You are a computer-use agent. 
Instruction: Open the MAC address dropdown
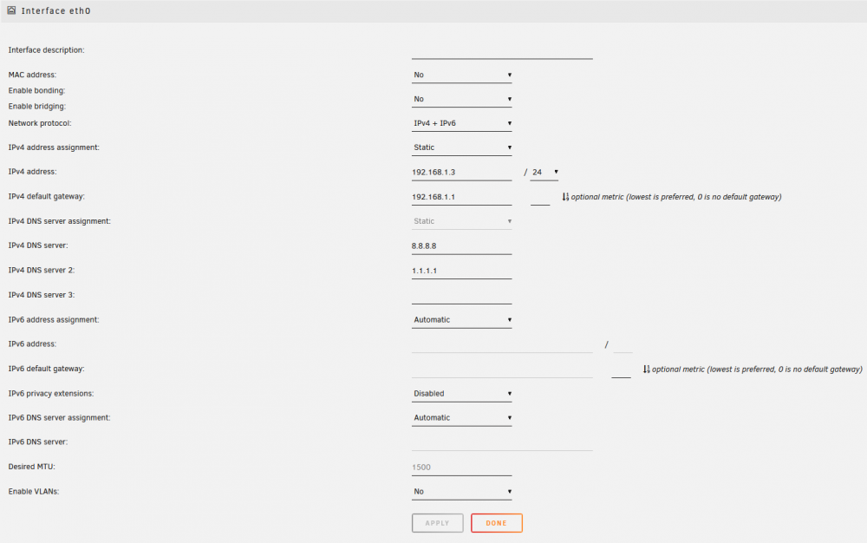pyautogui.click(x=461, y=75)
